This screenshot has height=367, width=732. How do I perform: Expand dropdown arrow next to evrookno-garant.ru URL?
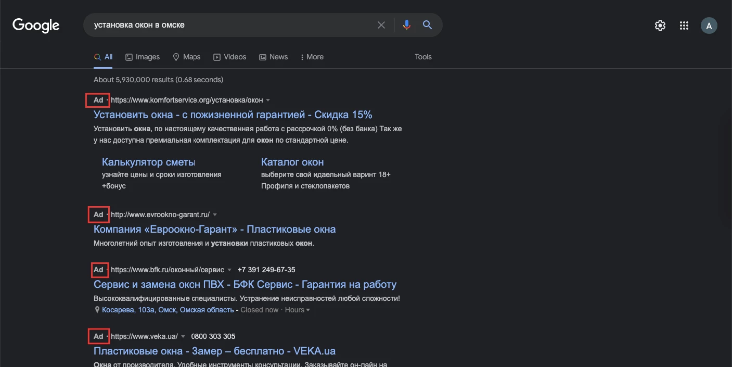coord(215,214)
